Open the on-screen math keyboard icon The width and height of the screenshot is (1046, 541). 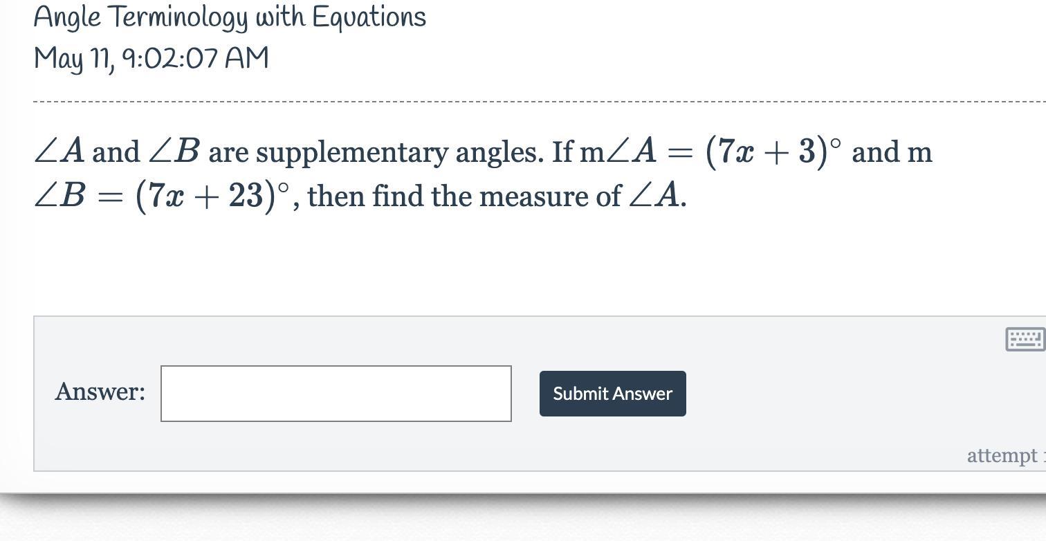click(1025, 339)
